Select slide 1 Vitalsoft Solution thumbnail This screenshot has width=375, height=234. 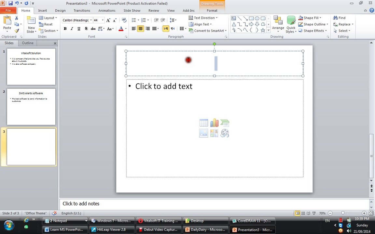[31, 67]
